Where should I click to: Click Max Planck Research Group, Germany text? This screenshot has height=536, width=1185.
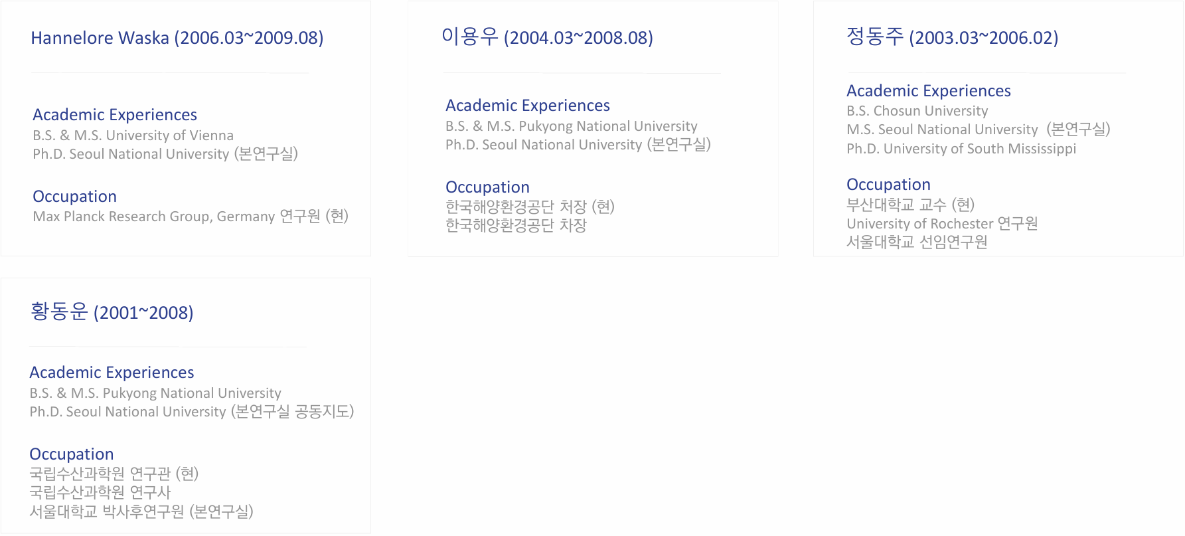[x=154, y=217]
